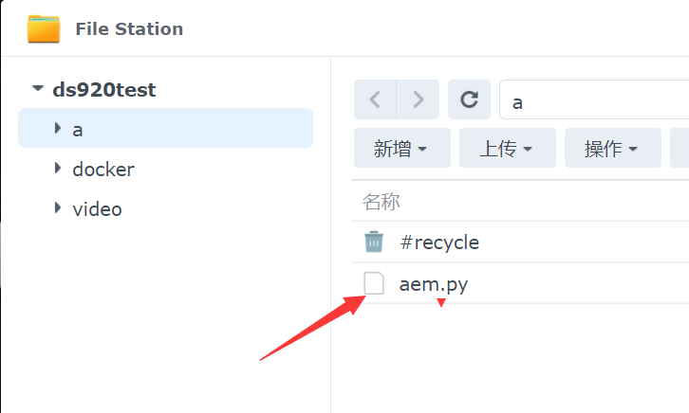Open the #recycle folder entry
Viewport: 689px width, 413px height.
(439, 242)
